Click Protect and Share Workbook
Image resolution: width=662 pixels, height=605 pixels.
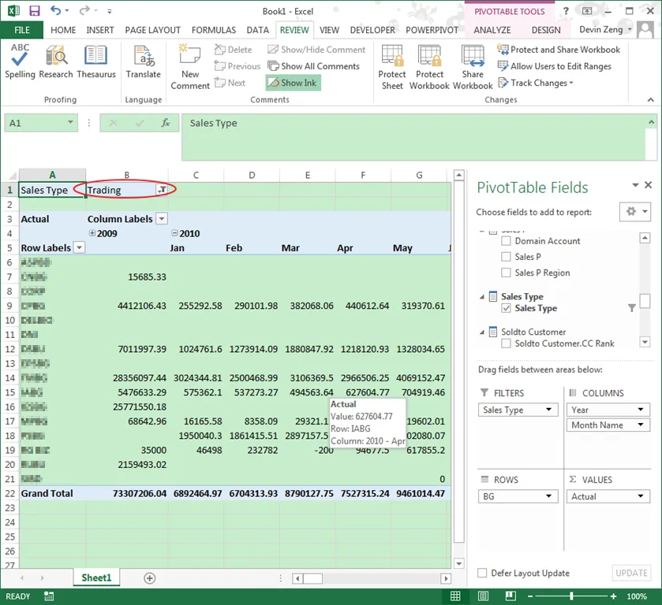pos(559,50)
